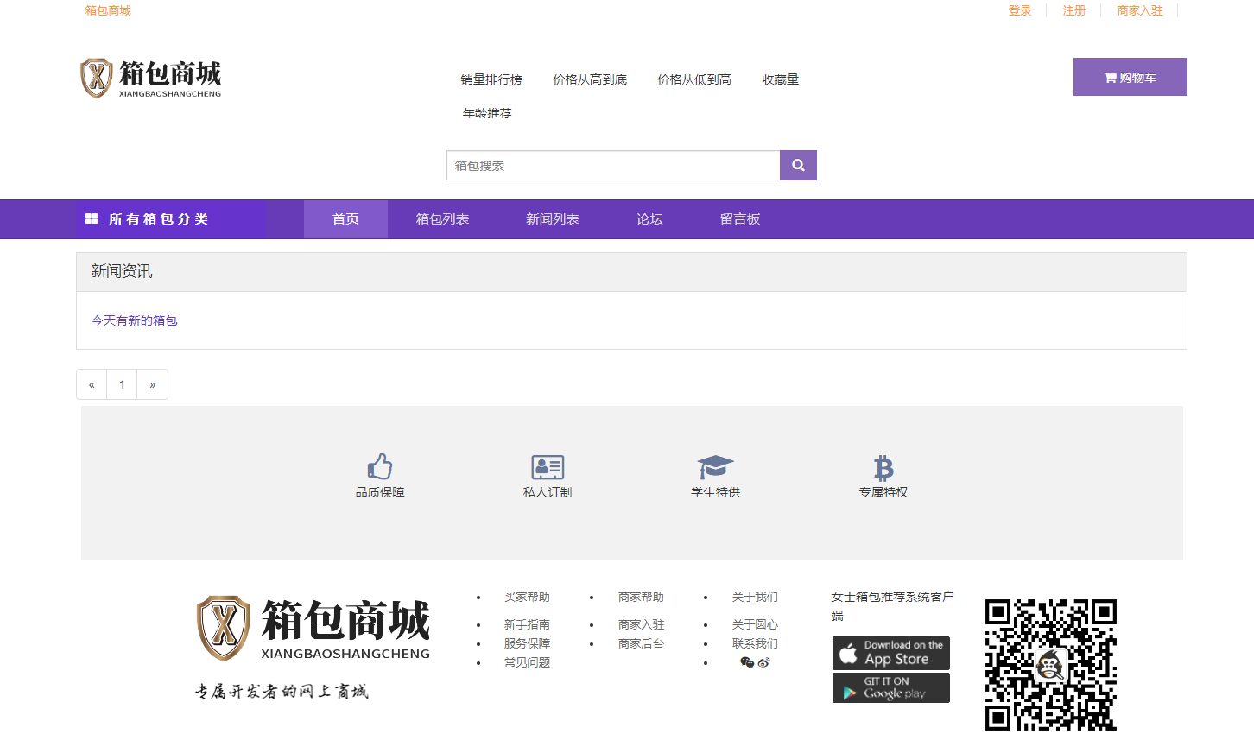Screen dimensions: 1254x753
Task: Click the search magnifier button
Action: (x=798, y=165)
